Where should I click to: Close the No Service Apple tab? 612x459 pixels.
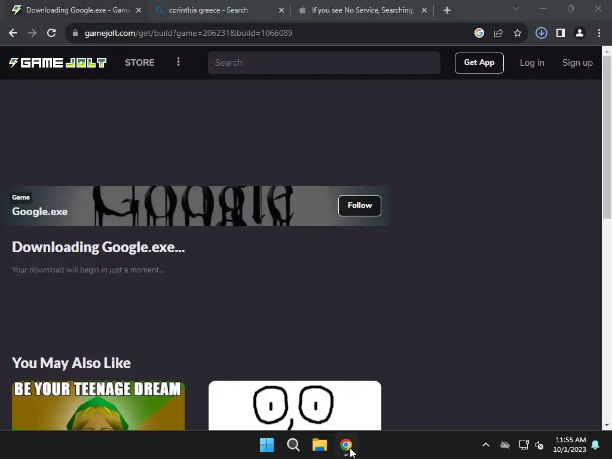pyautogui.click(x=424, y=11)
